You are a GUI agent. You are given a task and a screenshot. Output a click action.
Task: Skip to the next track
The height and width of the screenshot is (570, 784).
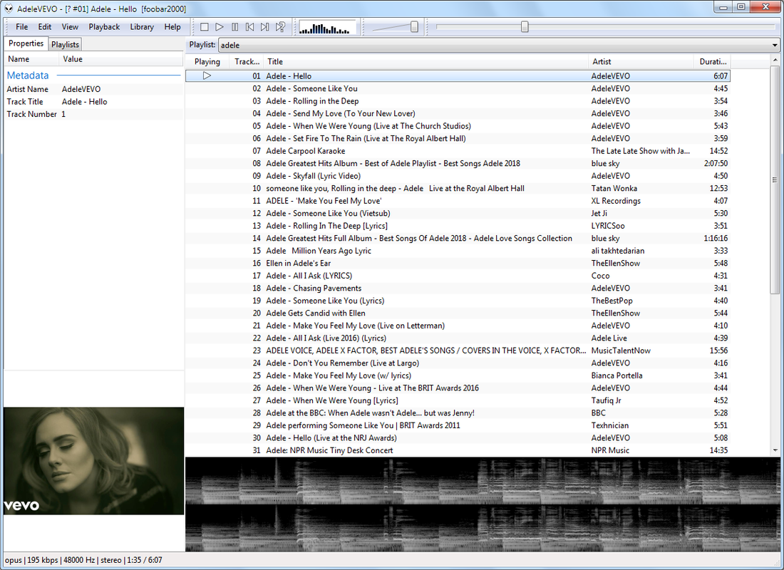265,27
